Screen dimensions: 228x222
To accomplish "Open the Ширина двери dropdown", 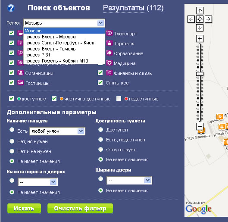I will point(147,180).
